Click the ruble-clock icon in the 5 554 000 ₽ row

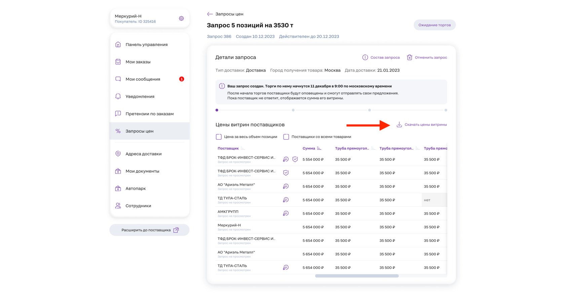click(x=286, y=159)
